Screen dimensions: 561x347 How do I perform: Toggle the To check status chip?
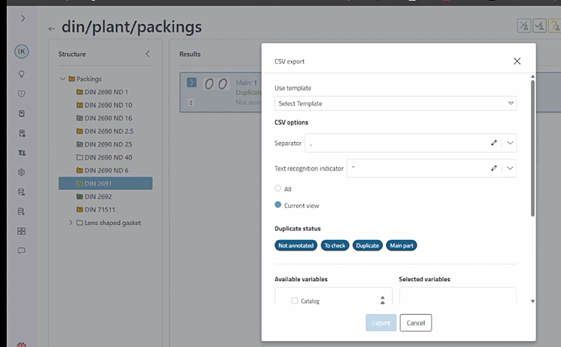tap(335, 245)
